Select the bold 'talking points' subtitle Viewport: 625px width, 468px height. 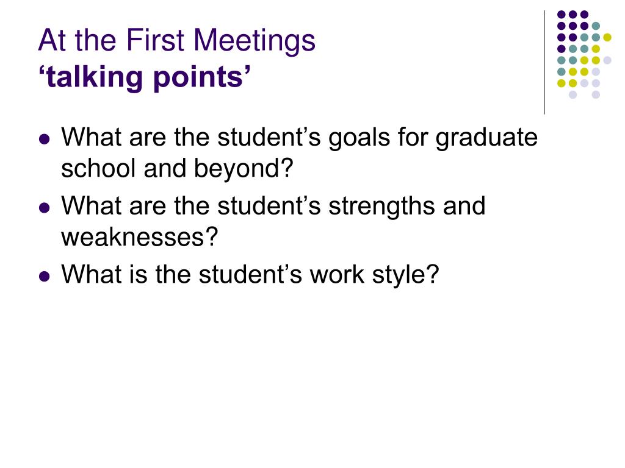coord(145,77)
